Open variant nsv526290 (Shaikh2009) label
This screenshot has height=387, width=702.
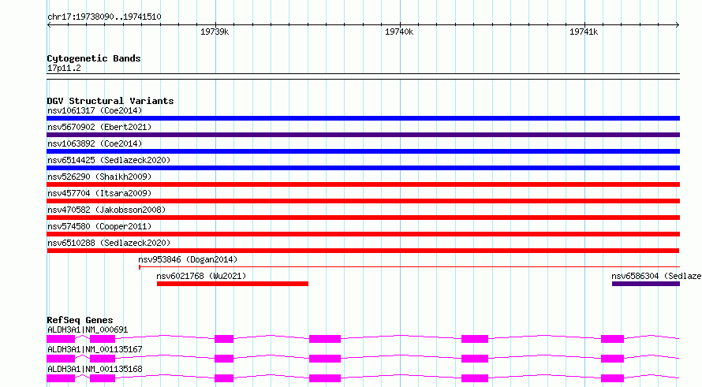tap(99, 177)
